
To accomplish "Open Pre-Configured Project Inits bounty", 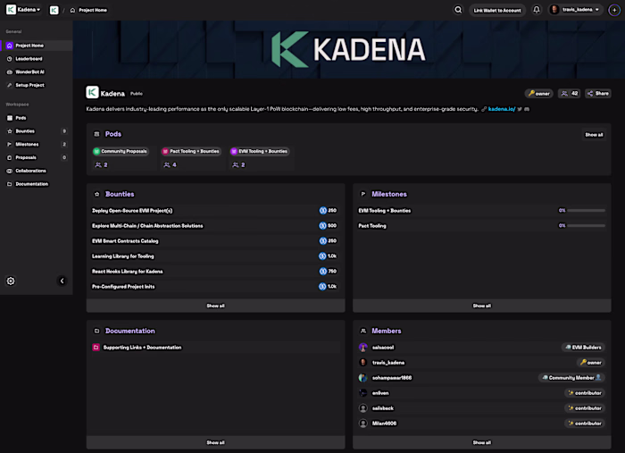I will click(x=215, y=286).
